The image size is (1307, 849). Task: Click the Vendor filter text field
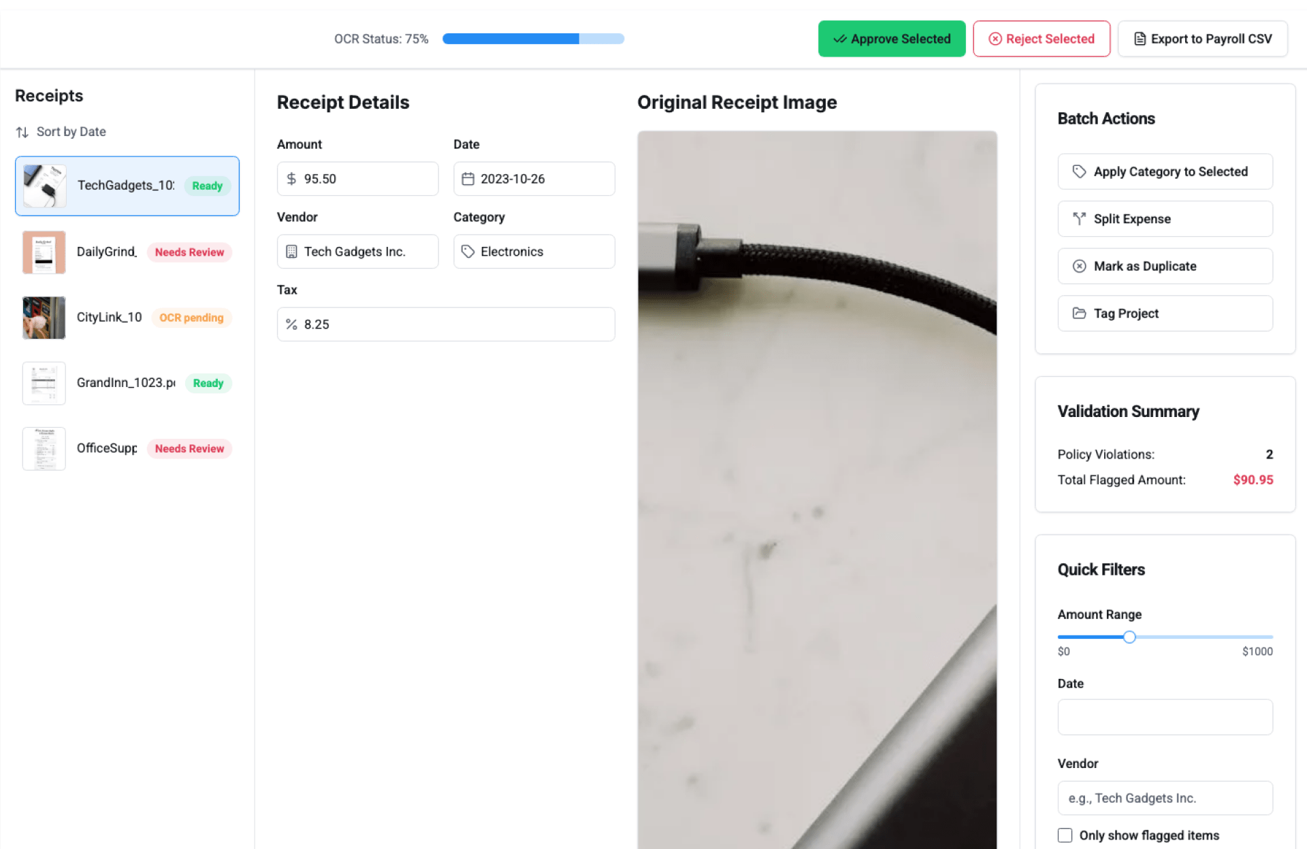click(x=1165, y=798)
